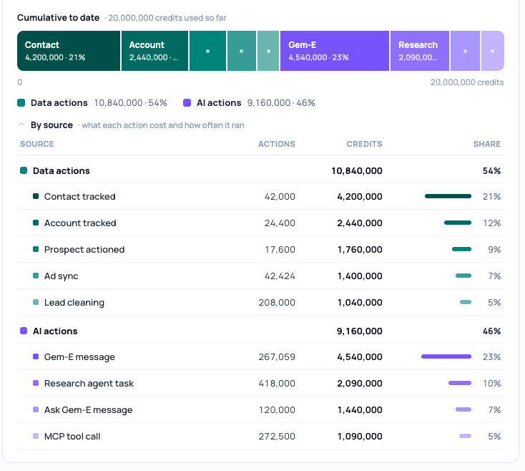Screen dimensions: 525x471
Task: Click the 12% share bar for Account tracked
Action: tap(458, 223)
